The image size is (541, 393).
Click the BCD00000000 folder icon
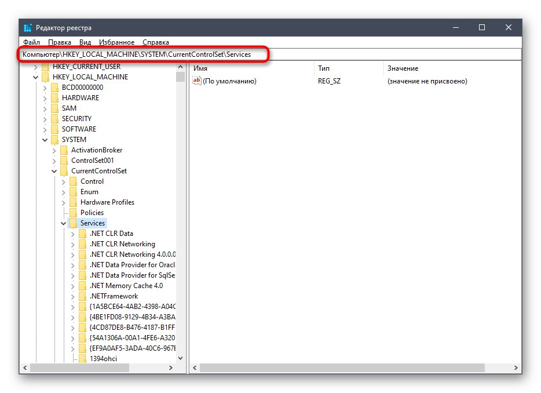click(x=54, y=88)
